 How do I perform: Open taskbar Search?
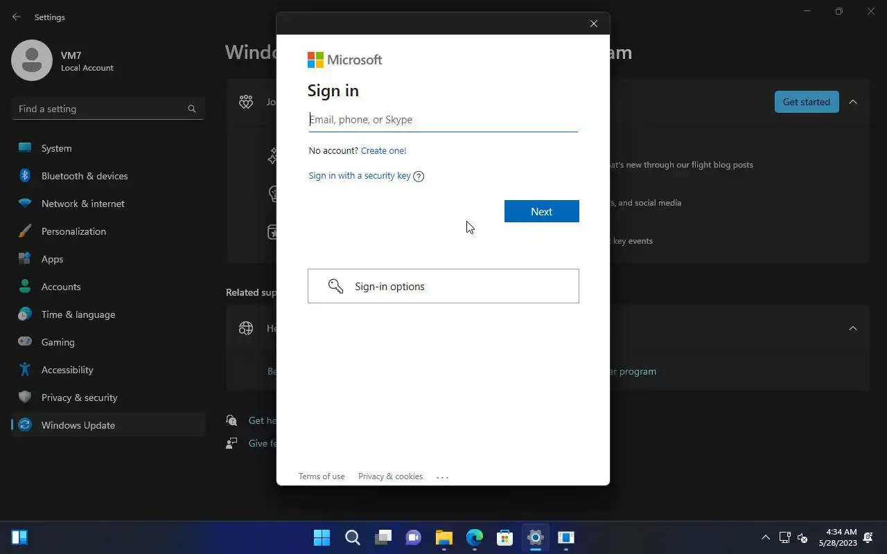pos(352,537)
